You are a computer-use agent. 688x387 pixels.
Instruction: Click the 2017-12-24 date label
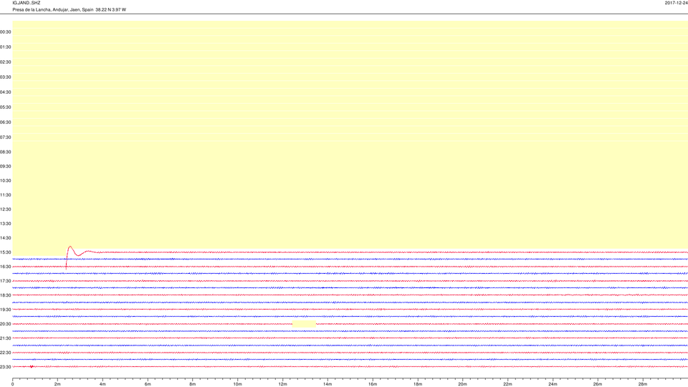[x=676, y=3]
